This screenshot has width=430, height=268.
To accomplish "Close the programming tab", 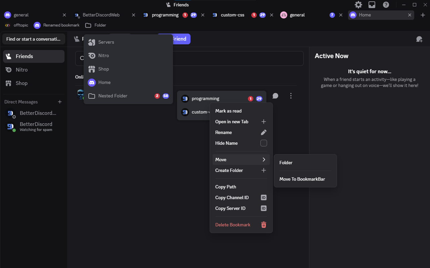I will point(203,15).
